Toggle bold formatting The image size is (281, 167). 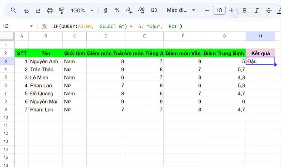(x=245, y=10)
